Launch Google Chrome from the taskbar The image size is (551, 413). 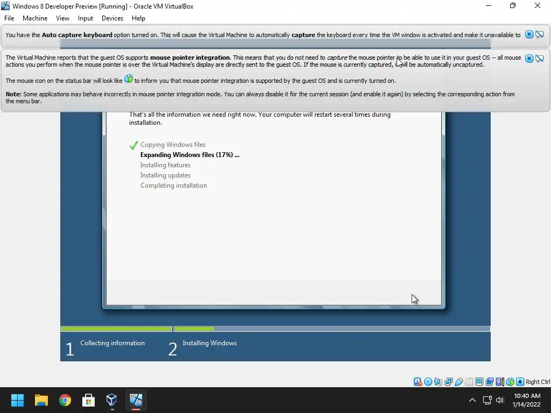pyautogui.click(x=65, y=400)
